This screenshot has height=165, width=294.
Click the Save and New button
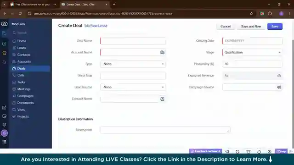(251, 27)
